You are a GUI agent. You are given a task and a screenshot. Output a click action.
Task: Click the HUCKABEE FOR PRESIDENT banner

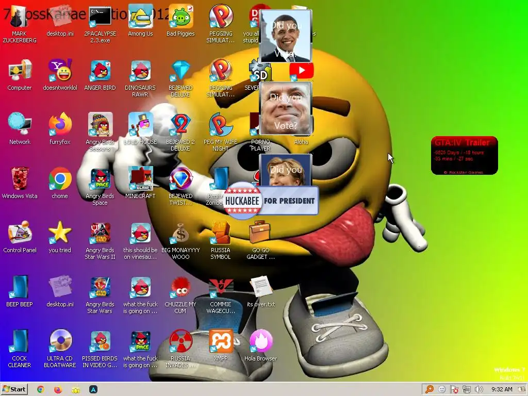click(271, 201)
